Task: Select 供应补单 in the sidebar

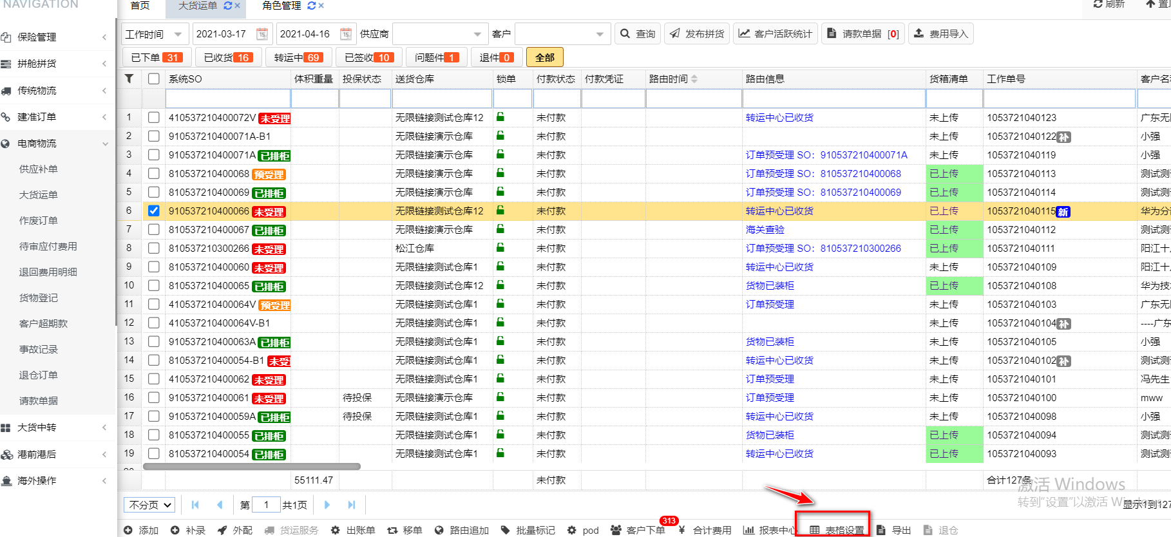Action: click(39, 169)
